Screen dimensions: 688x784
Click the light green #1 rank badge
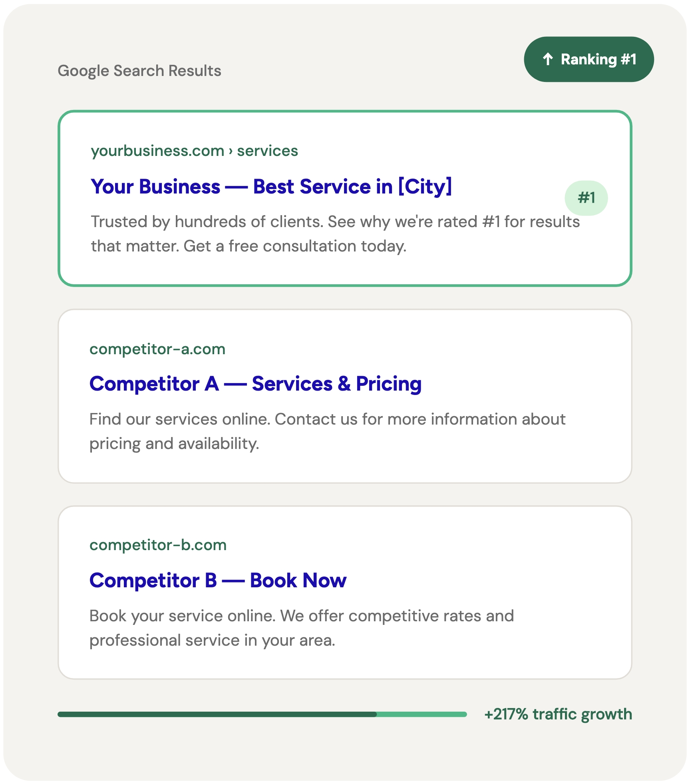(x=586, y=198)
